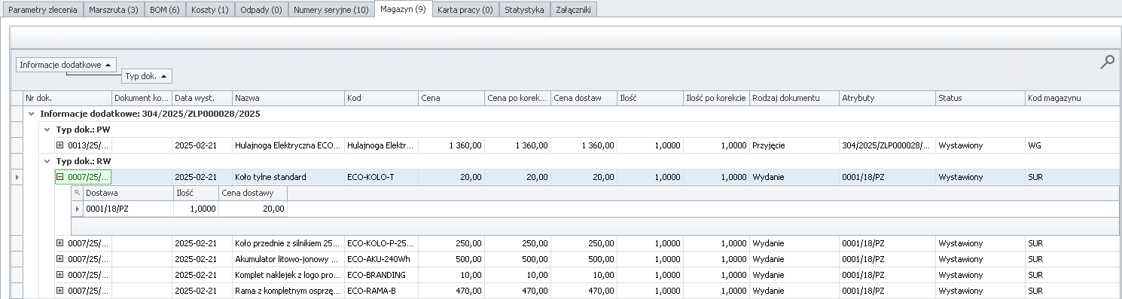Screen dimensions: 1122x299
Task: Sort by the Cena column header
Action: (451, 98)
